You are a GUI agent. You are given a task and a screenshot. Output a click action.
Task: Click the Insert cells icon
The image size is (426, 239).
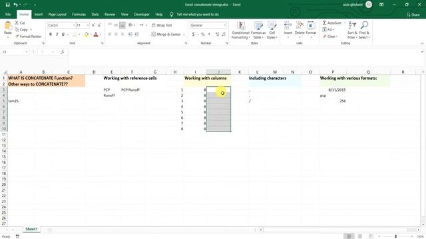pyautogui.click(x=288, y=26)
